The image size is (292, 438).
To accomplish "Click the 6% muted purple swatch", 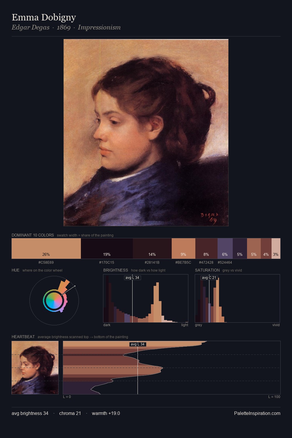I will point(225,248).
